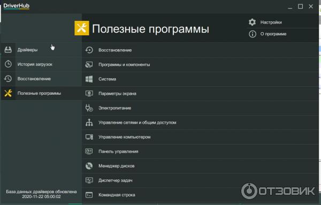Viewport: 321px width, 205px height.
Task: Click the Менеджер дисков disc icon
Action: pyautogui.click(x=89, y=166)
